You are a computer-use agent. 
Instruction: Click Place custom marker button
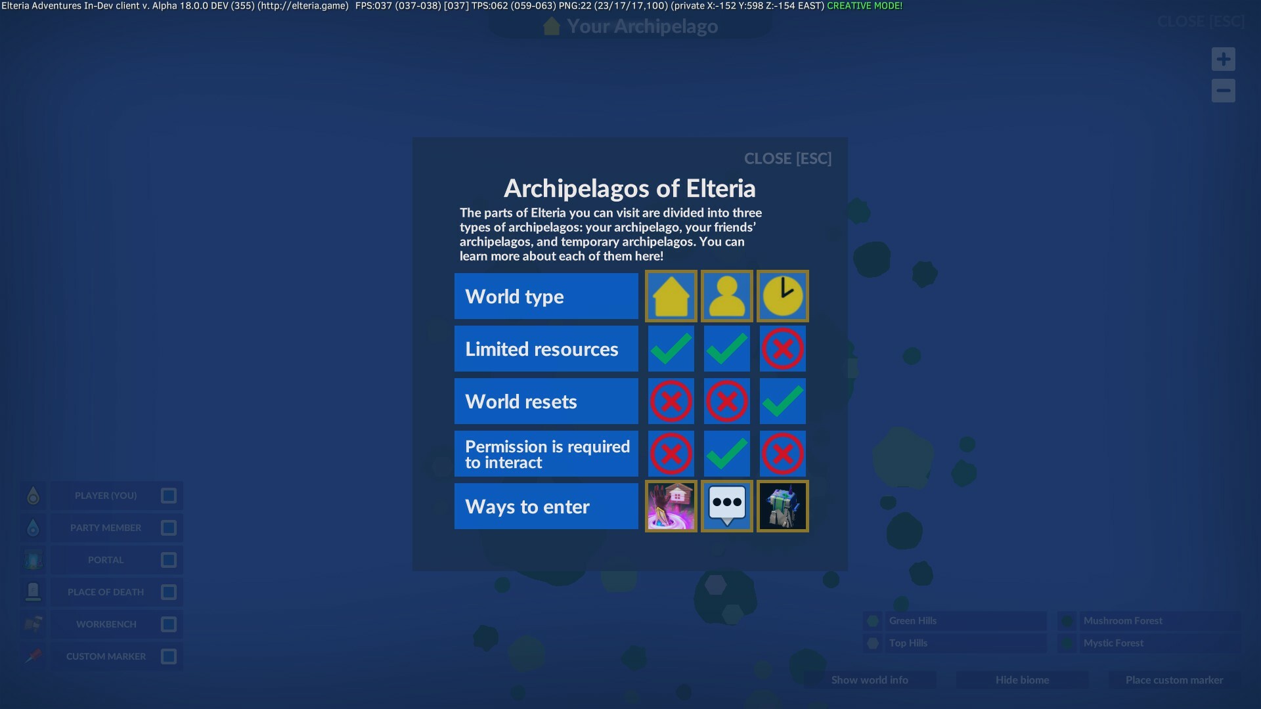pyautogui.click(x=1174, y=680)
